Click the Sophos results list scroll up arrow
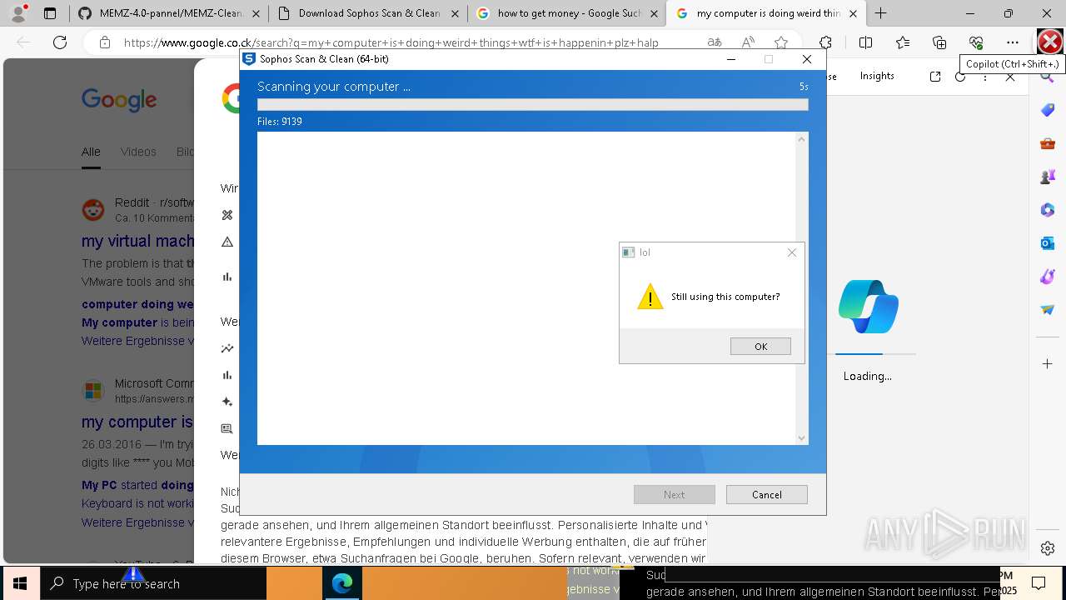The image size is (1066, 600). click(801, 139)
